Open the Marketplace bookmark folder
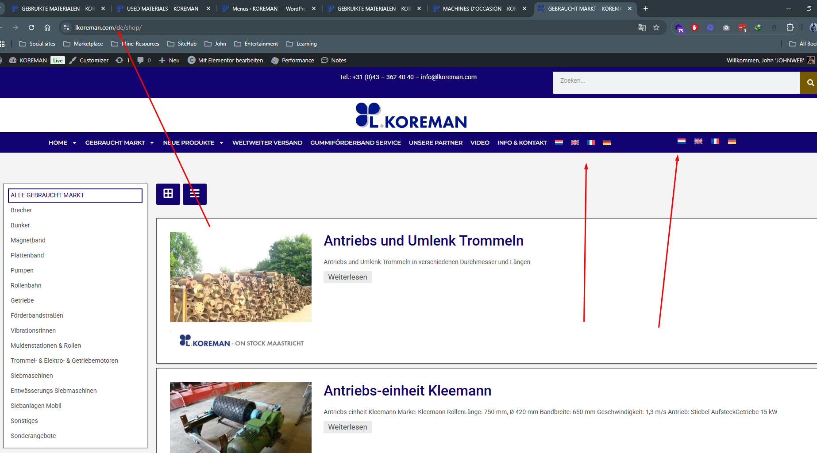Viewport: 817px width, 453px height. point(83,44)
